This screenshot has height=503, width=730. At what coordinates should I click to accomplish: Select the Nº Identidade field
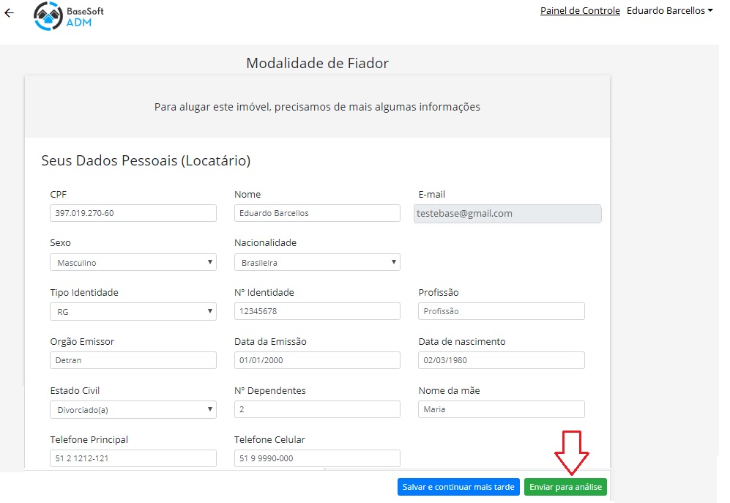click(317, 311)
